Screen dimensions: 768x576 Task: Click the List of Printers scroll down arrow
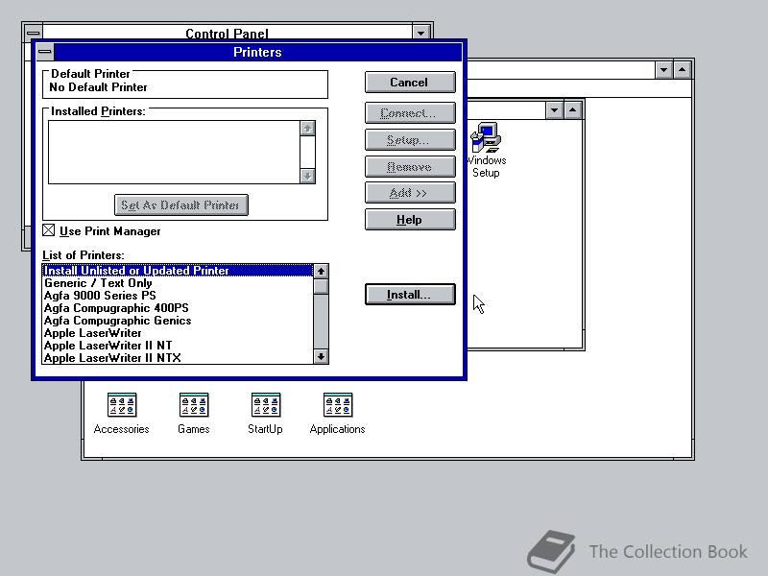click(321, 356)
